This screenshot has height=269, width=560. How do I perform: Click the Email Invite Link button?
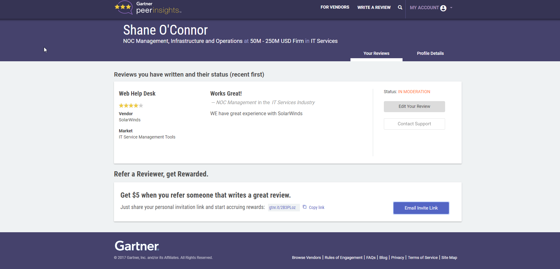pos(421,208)
